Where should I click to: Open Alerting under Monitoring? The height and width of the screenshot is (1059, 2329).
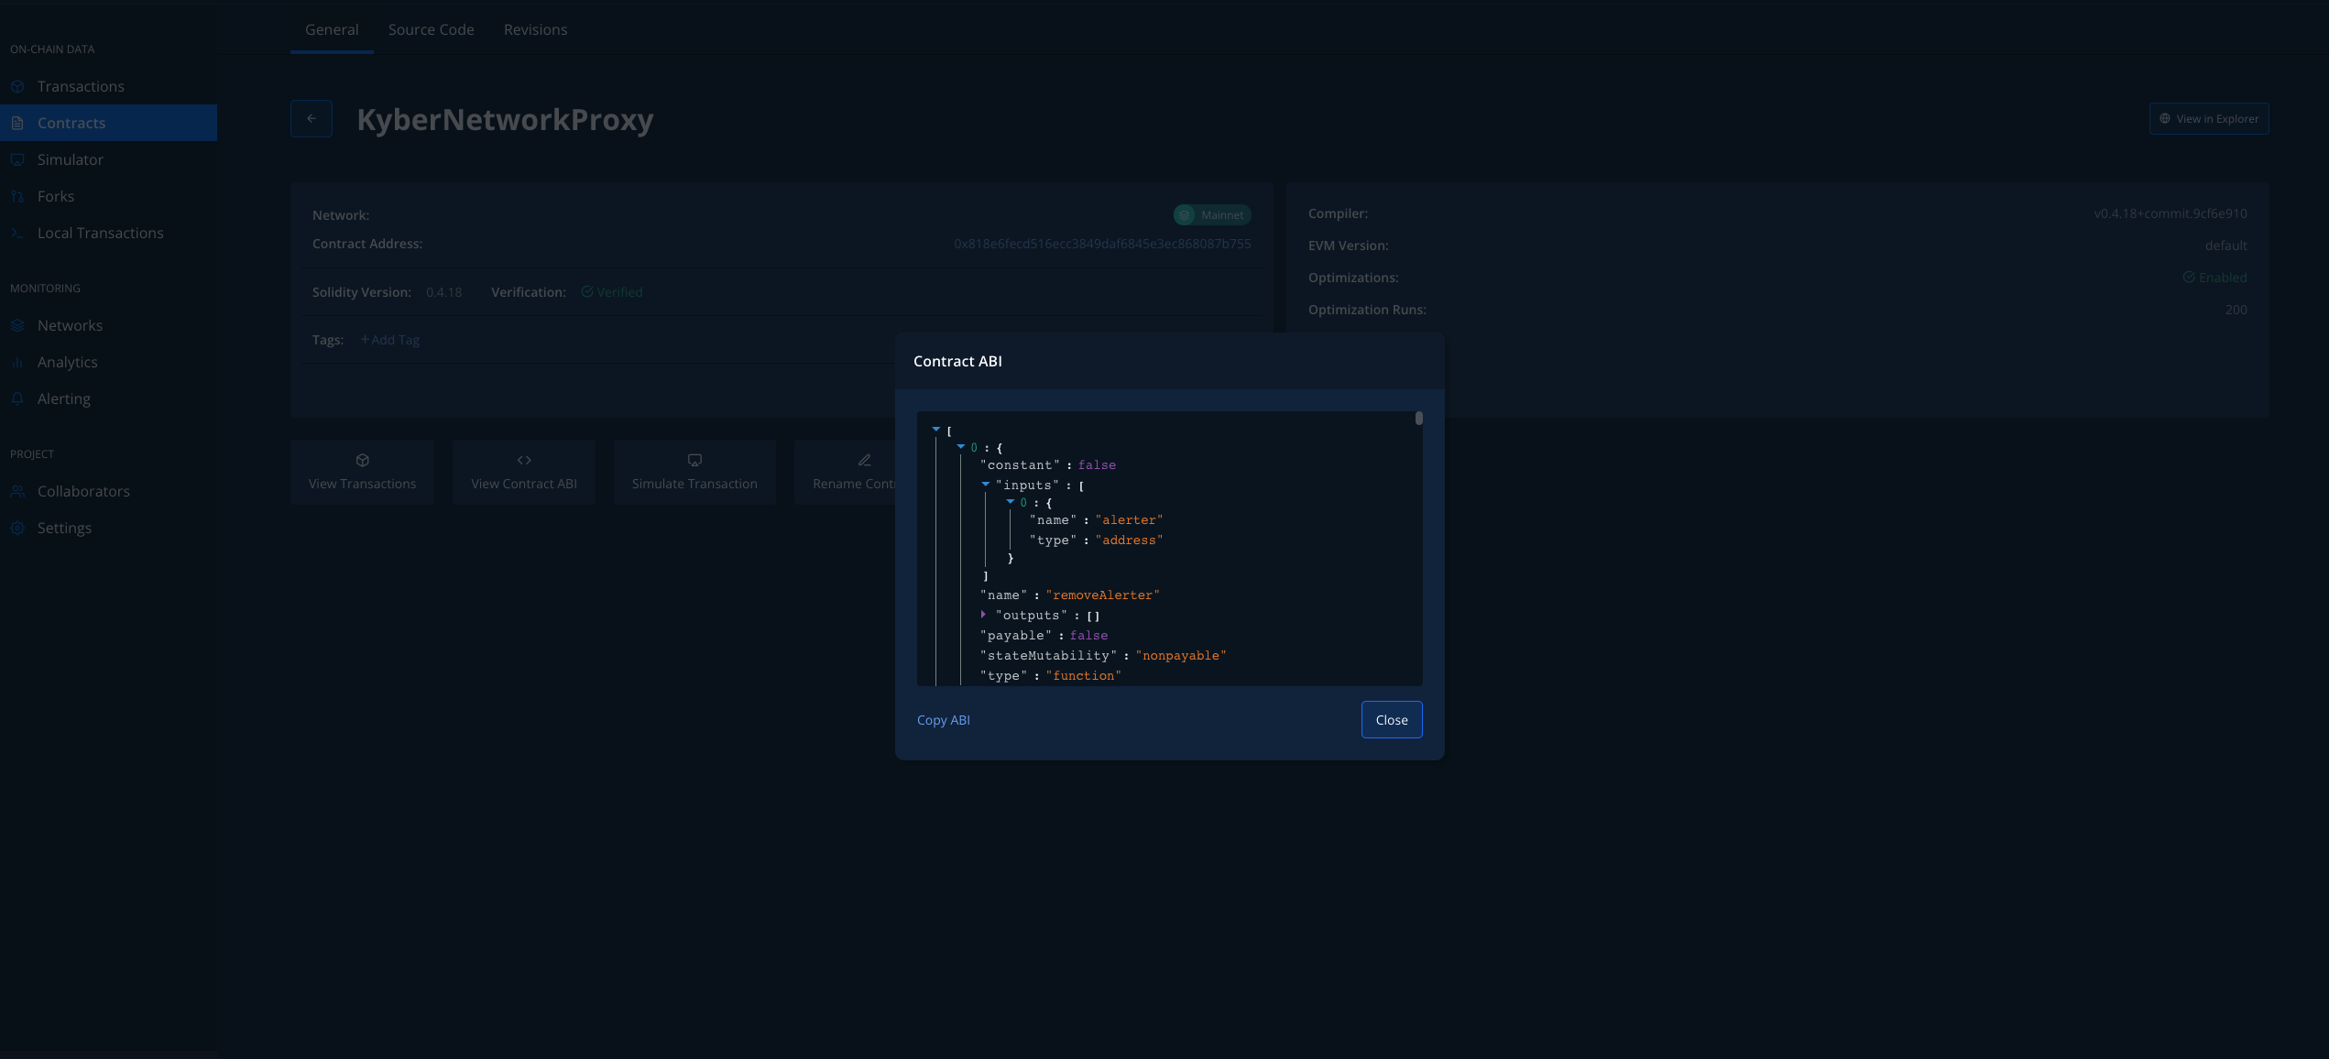click(x=108, y=398)
